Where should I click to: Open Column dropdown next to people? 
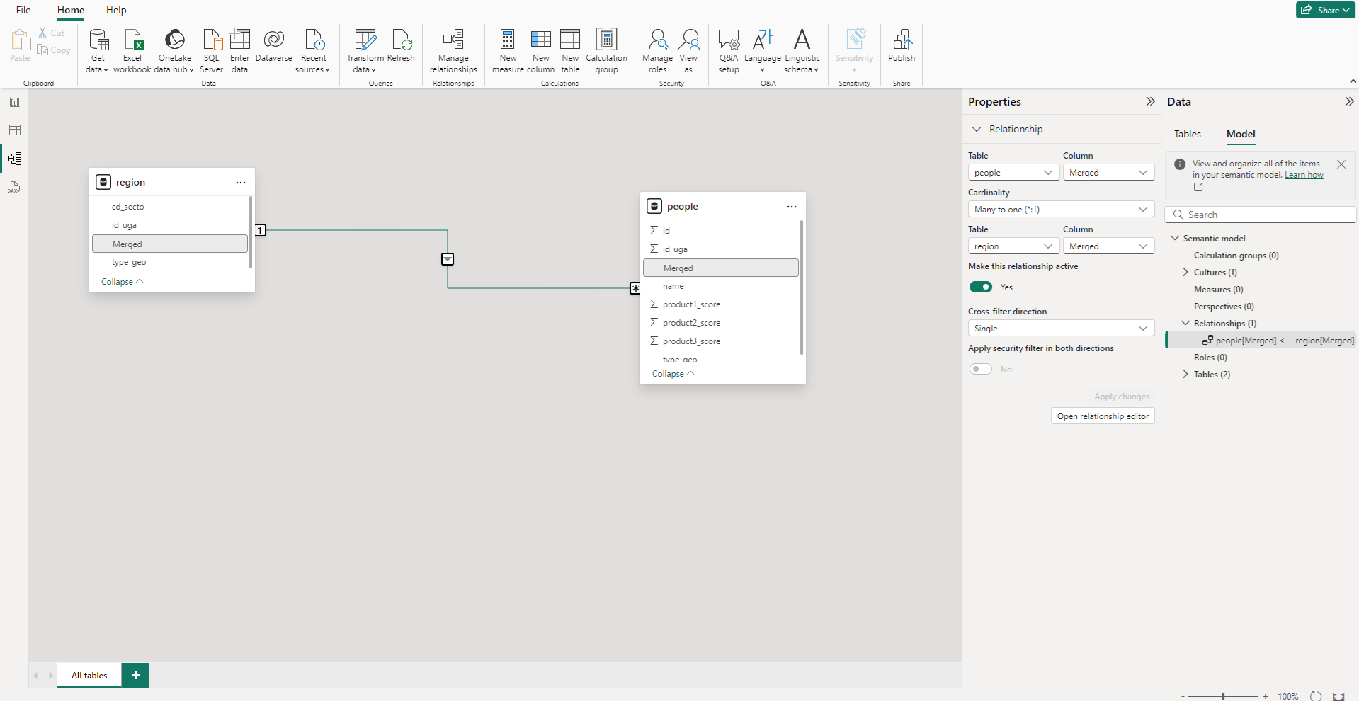[x=1108, y=173]
